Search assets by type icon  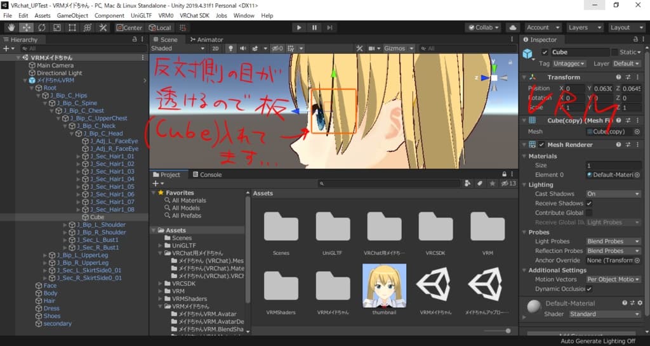(468, 183)
